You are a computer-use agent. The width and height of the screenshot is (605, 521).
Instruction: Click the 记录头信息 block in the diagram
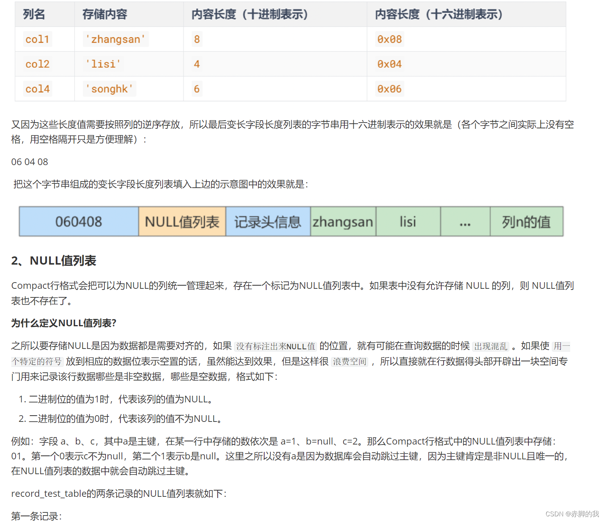[268, 221]
